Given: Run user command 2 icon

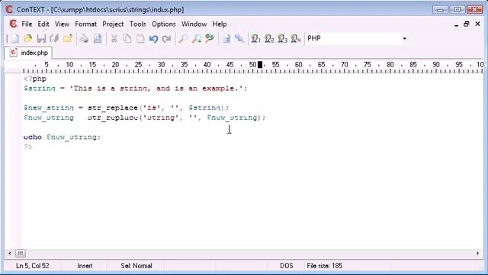Looking at the screenshot, I should coord(269,39).
